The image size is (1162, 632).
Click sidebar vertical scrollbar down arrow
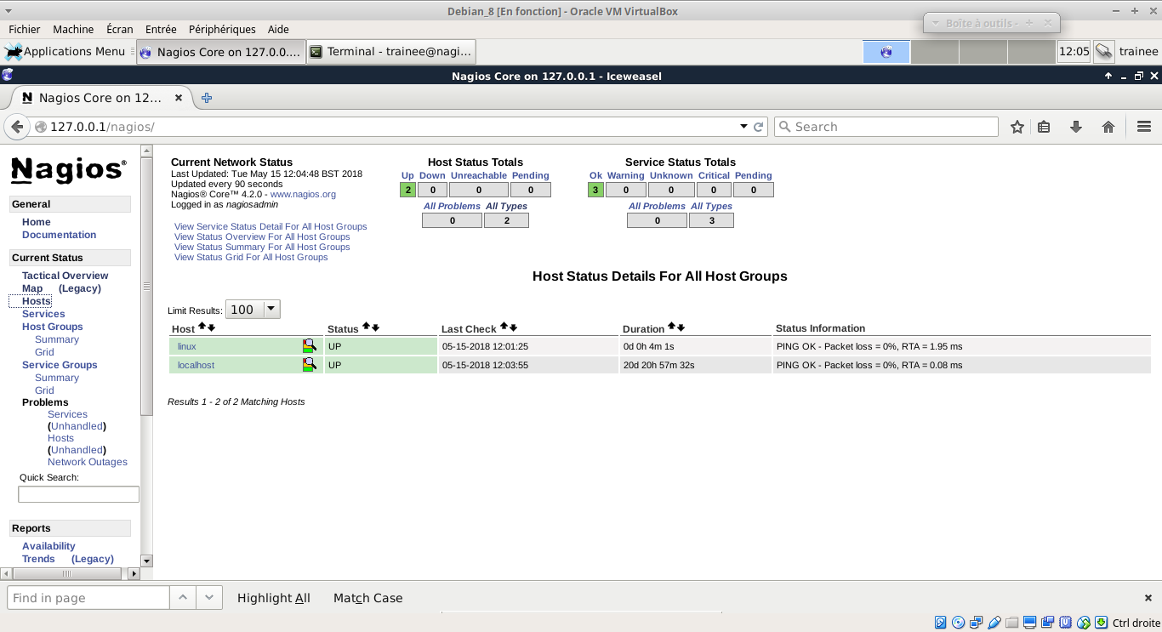point(146,561)
